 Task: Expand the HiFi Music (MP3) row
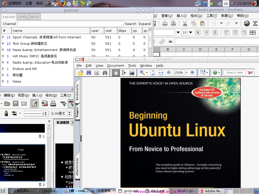tap(3, 56)
